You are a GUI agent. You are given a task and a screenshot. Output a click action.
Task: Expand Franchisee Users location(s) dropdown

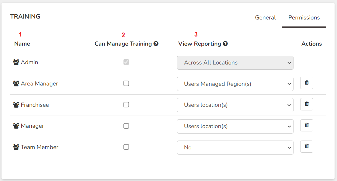click(x=235, y=105)
